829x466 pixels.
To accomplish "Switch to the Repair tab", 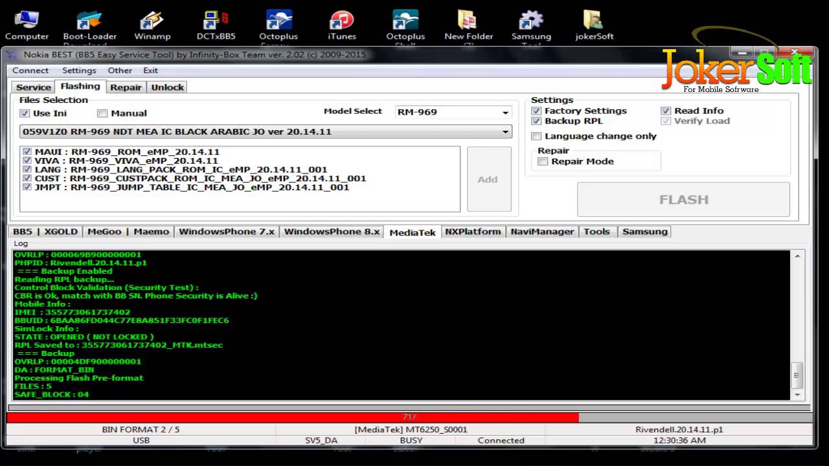I will tap(126, 87).
